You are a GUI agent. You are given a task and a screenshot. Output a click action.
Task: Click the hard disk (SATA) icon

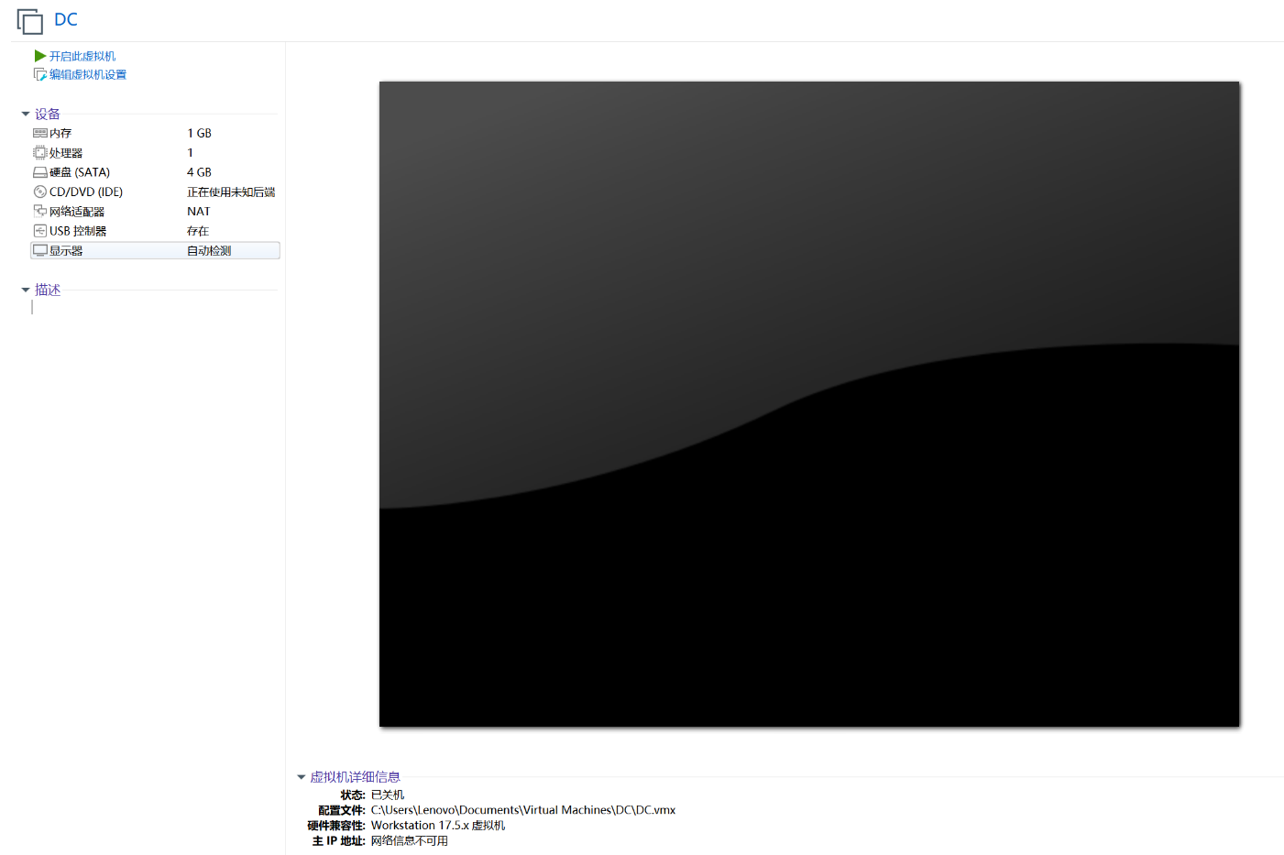pyautogui.click(x=39, y=172)
